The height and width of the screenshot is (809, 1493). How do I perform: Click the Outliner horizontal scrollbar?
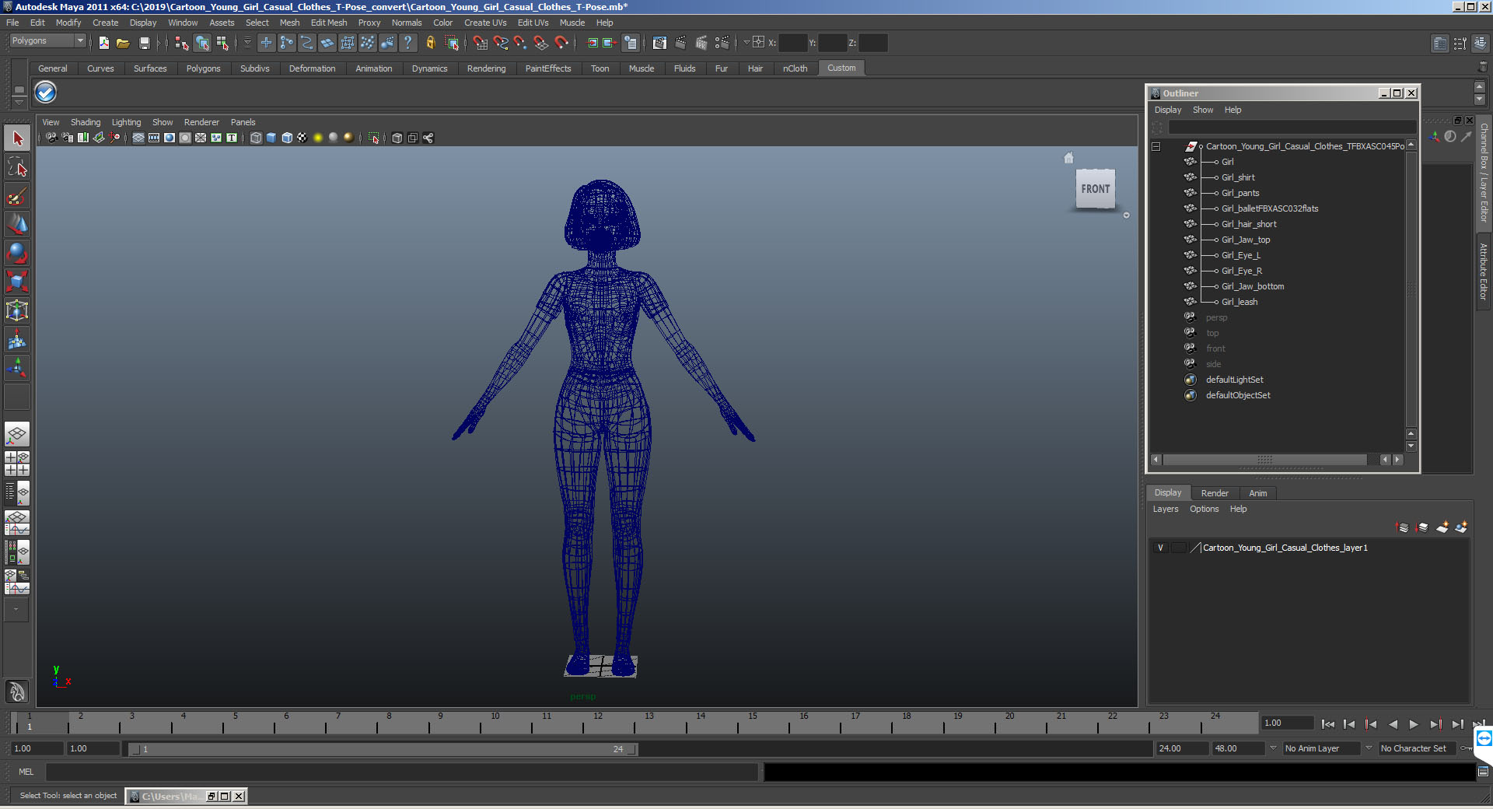[1265, 460]
